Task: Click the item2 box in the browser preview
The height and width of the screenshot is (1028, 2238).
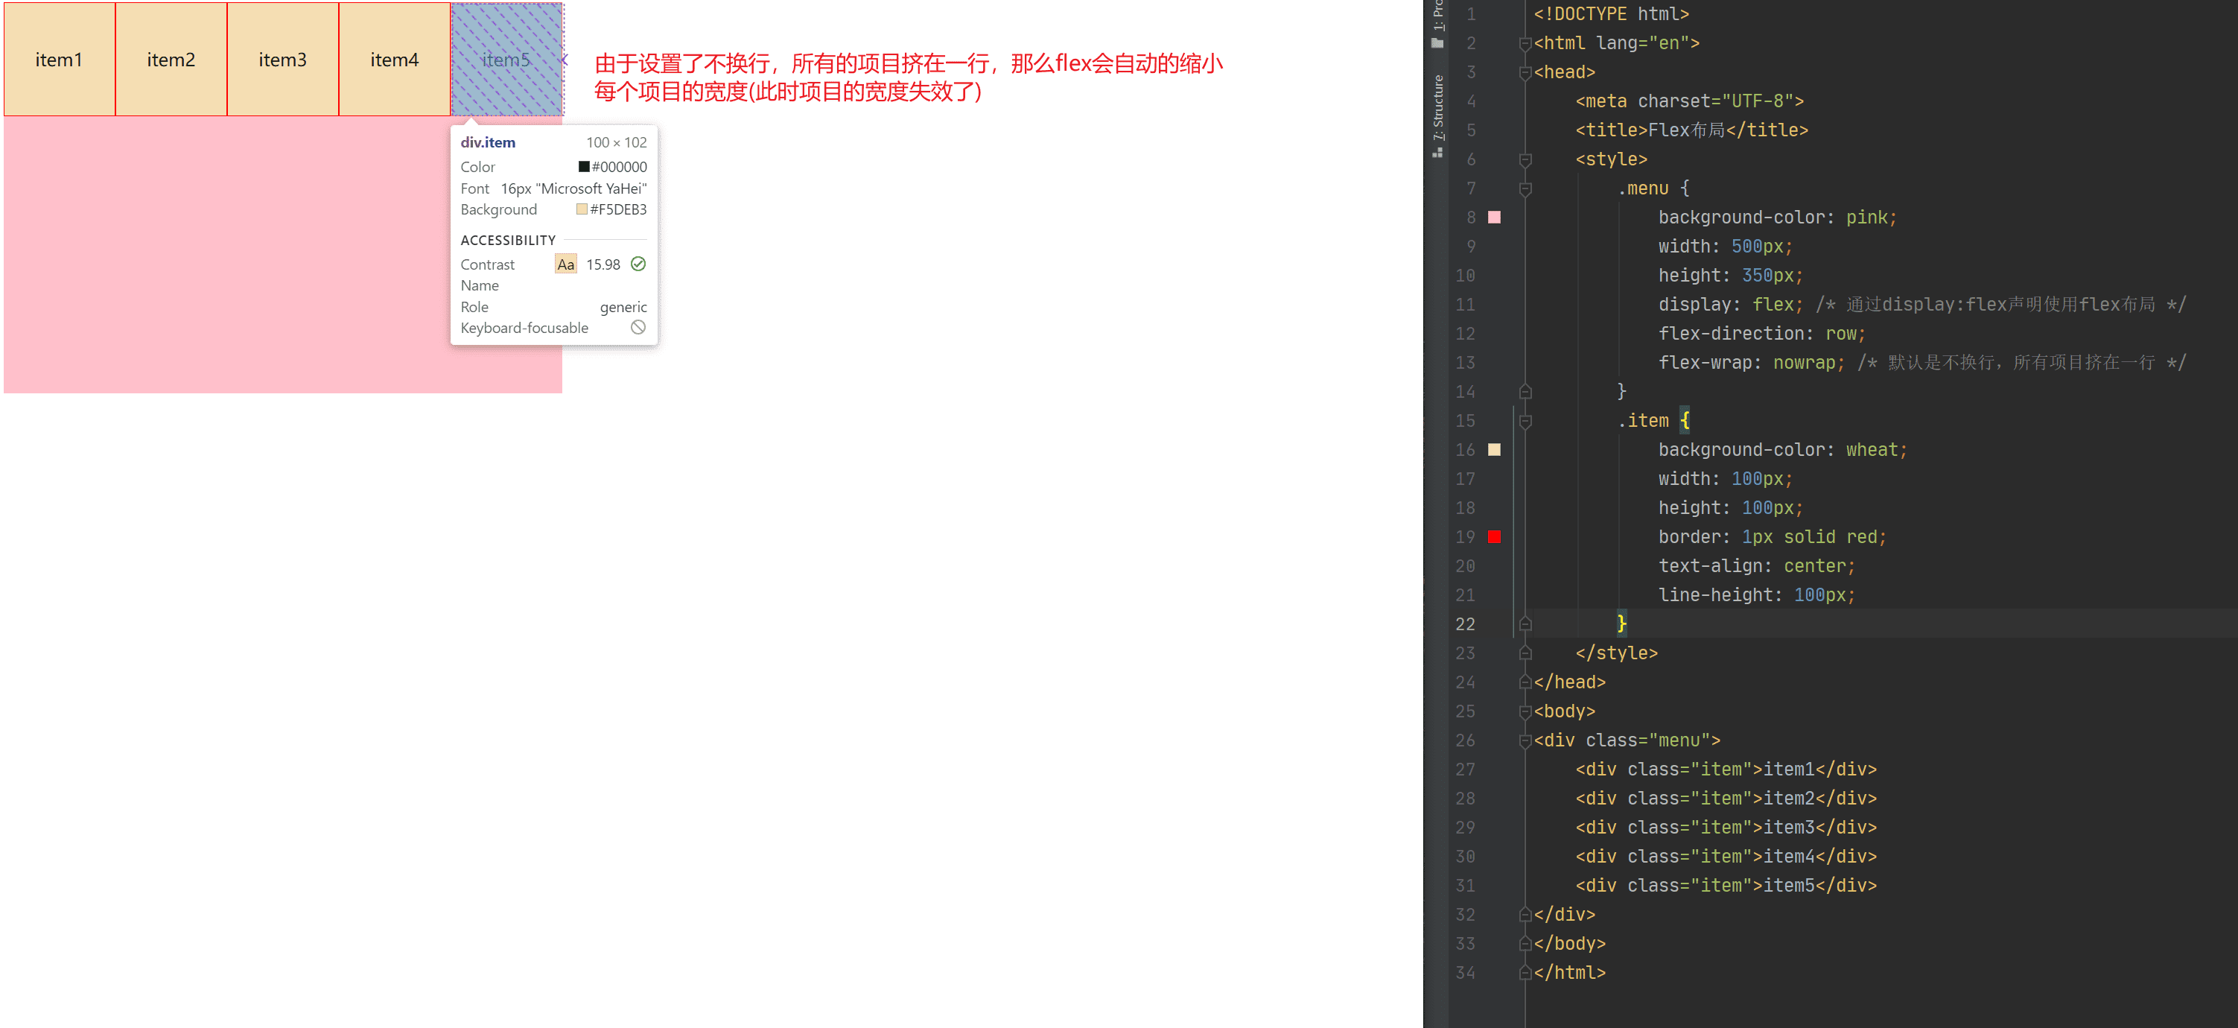Action: point(171,59)
